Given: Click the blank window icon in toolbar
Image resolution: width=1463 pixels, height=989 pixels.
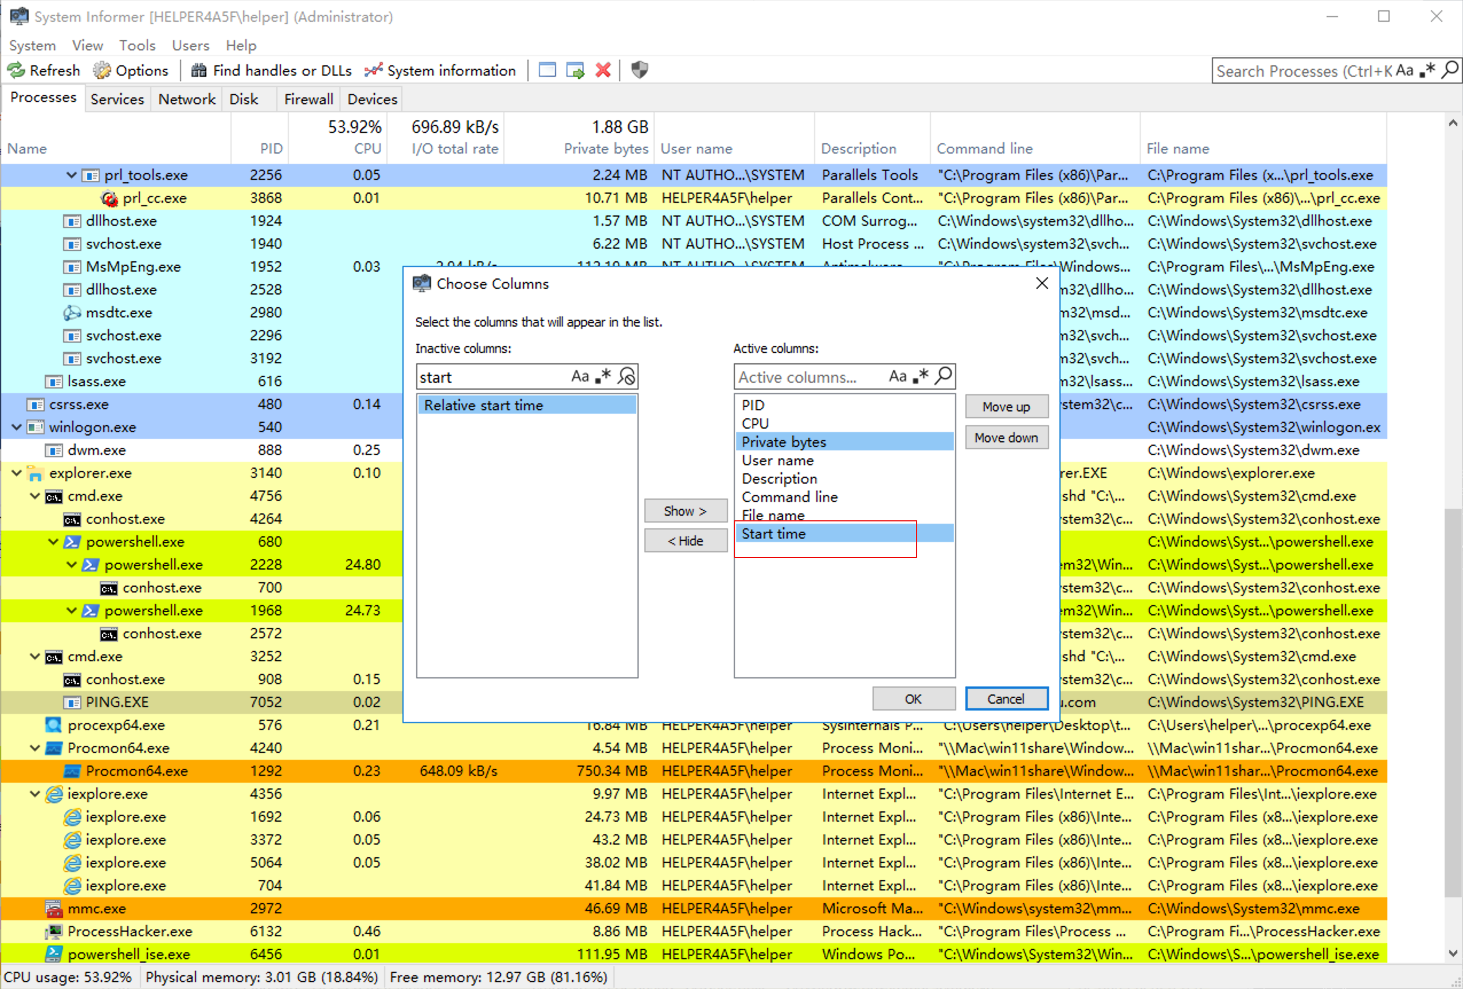Looking at the screenshot, I should click(x=547, y=70).
